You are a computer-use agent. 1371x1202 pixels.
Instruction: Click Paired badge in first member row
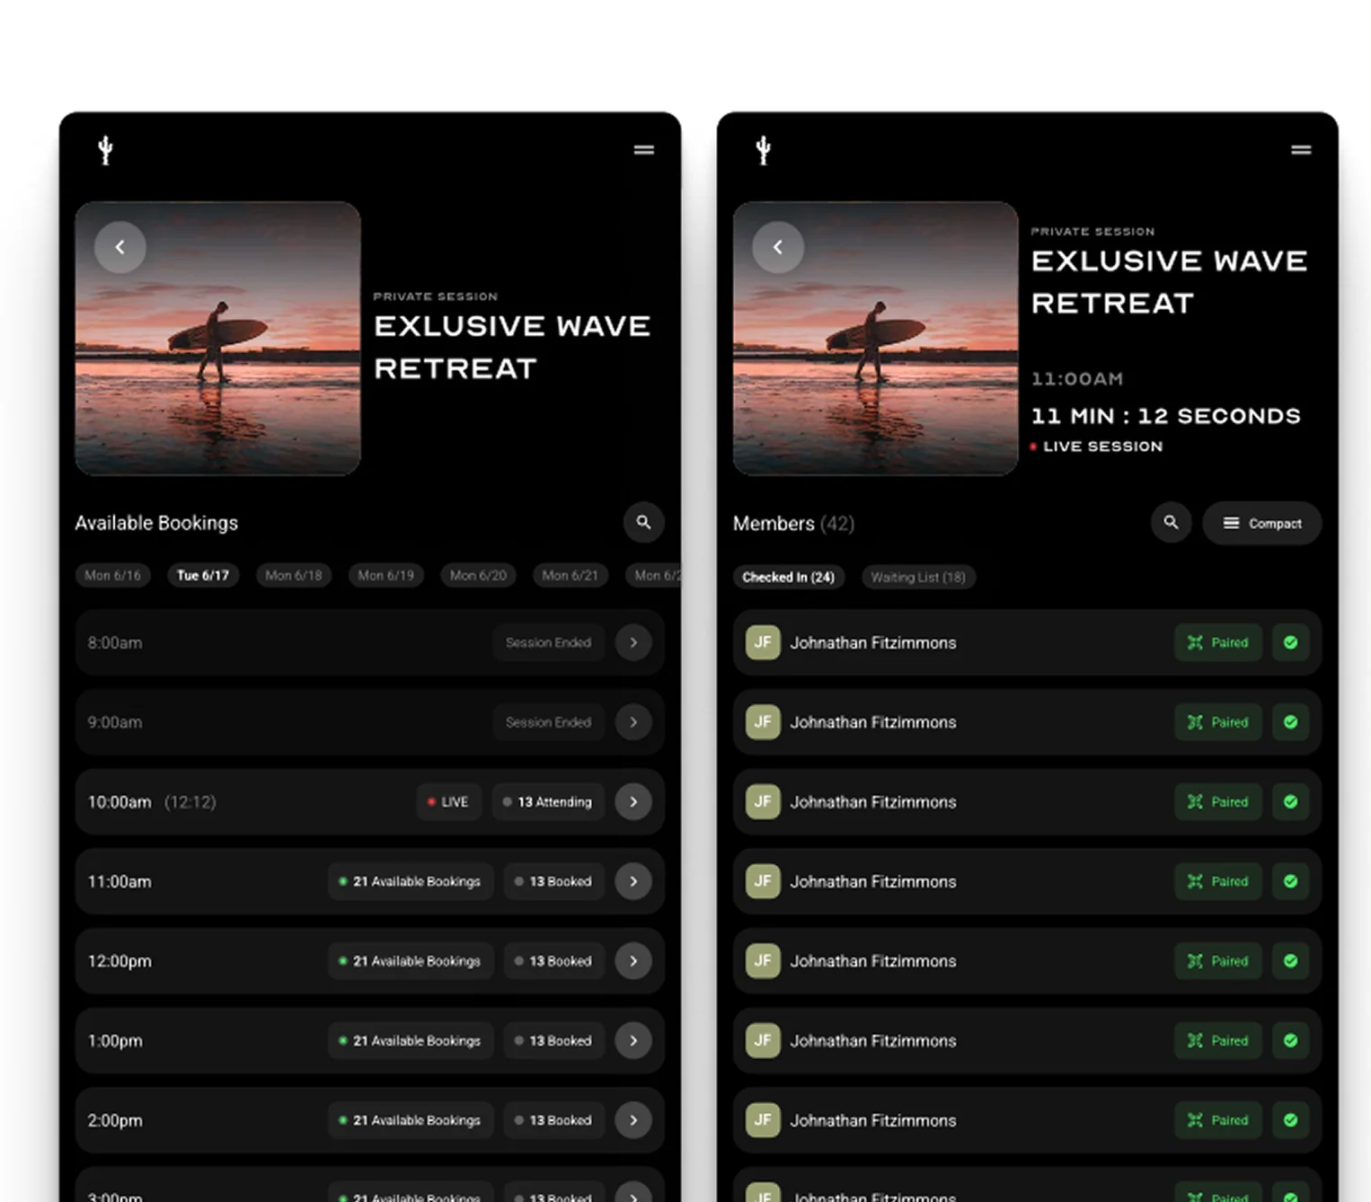pos(1217,642)
